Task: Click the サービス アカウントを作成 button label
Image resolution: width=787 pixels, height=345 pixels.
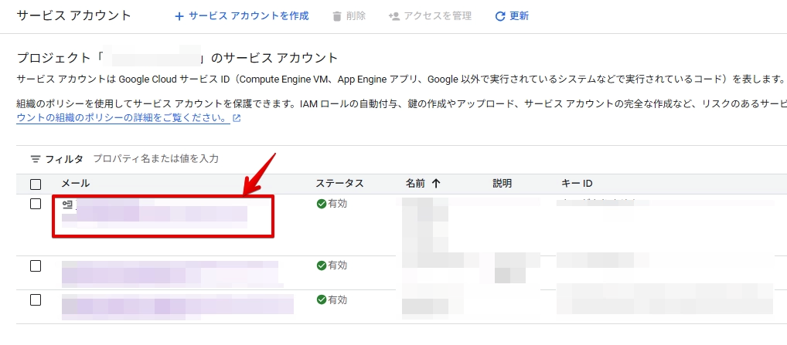Action: (248, 16)
